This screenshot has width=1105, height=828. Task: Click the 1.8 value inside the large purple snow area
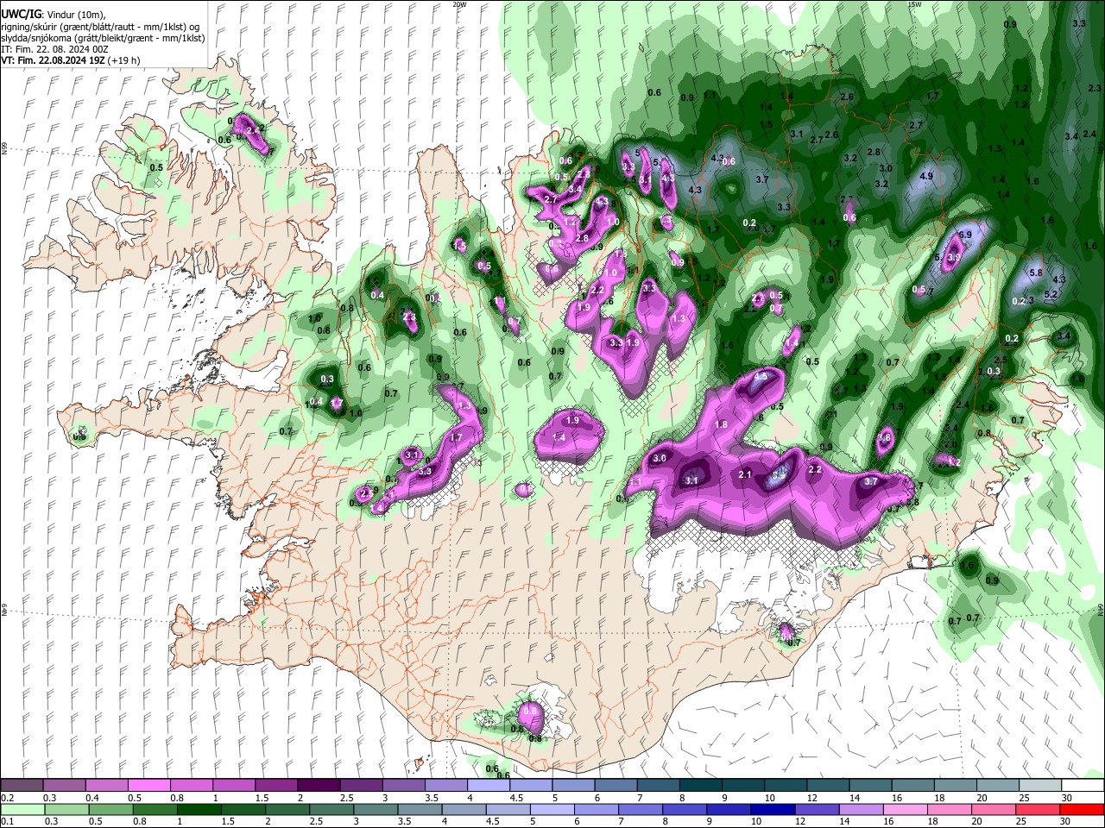point(722,425)
